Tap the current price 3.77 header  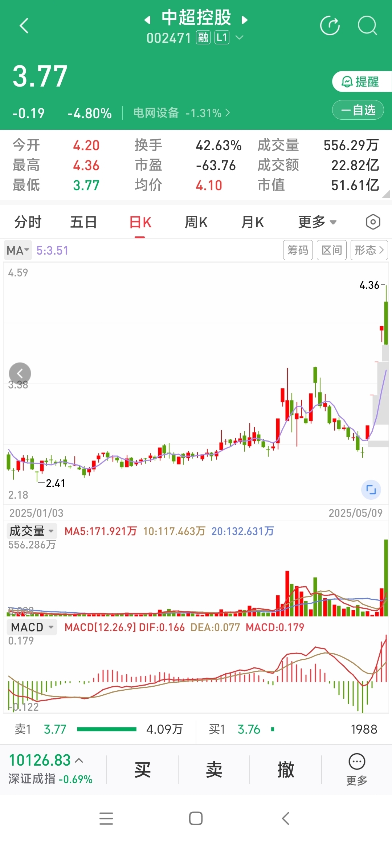point(40,76)
